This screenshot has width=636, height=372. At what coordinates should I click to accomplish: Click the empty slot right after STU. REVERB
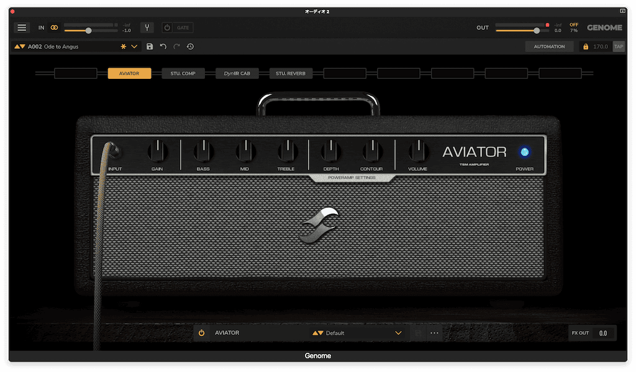coord(345,73)
